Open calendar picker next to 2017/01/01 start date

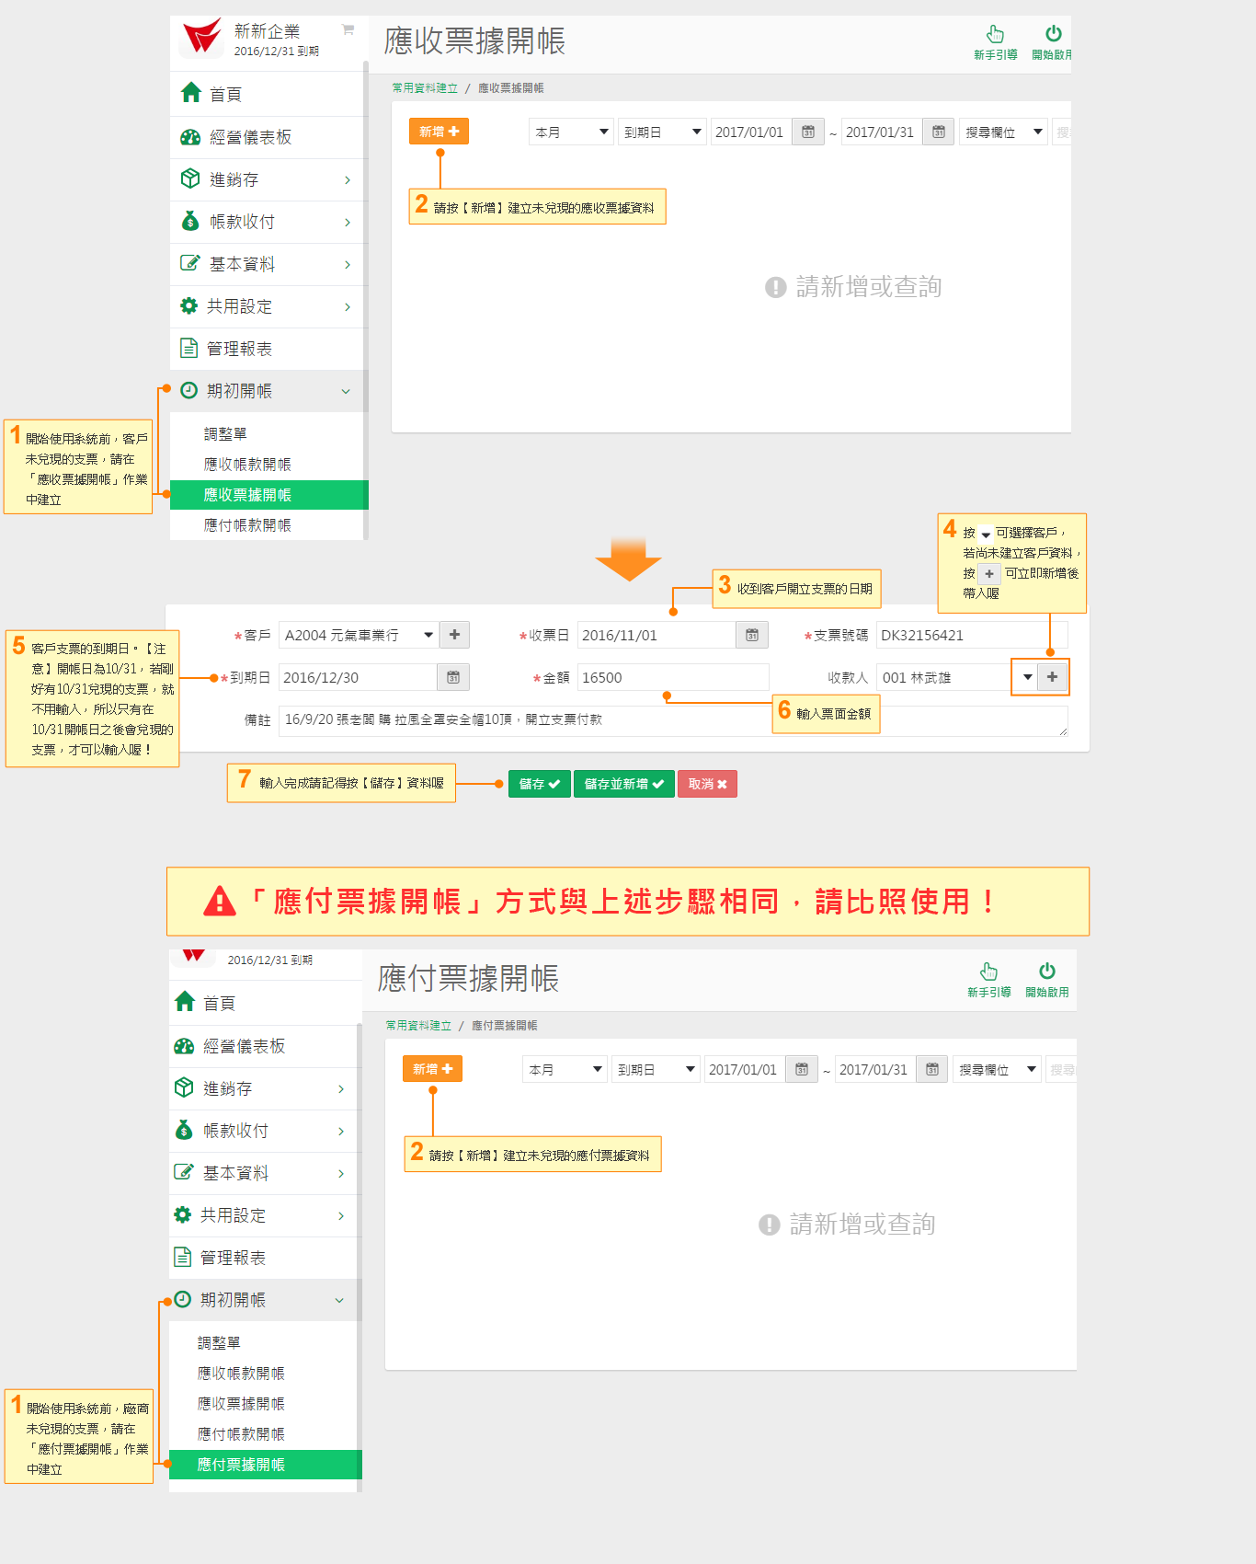pyautogui.click(x=807, y=132)
